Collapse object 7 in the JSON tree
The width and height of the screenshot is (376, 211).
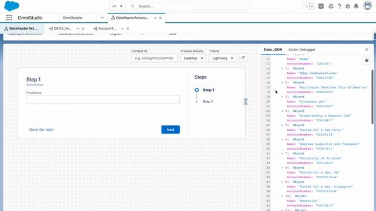(282, 154)
